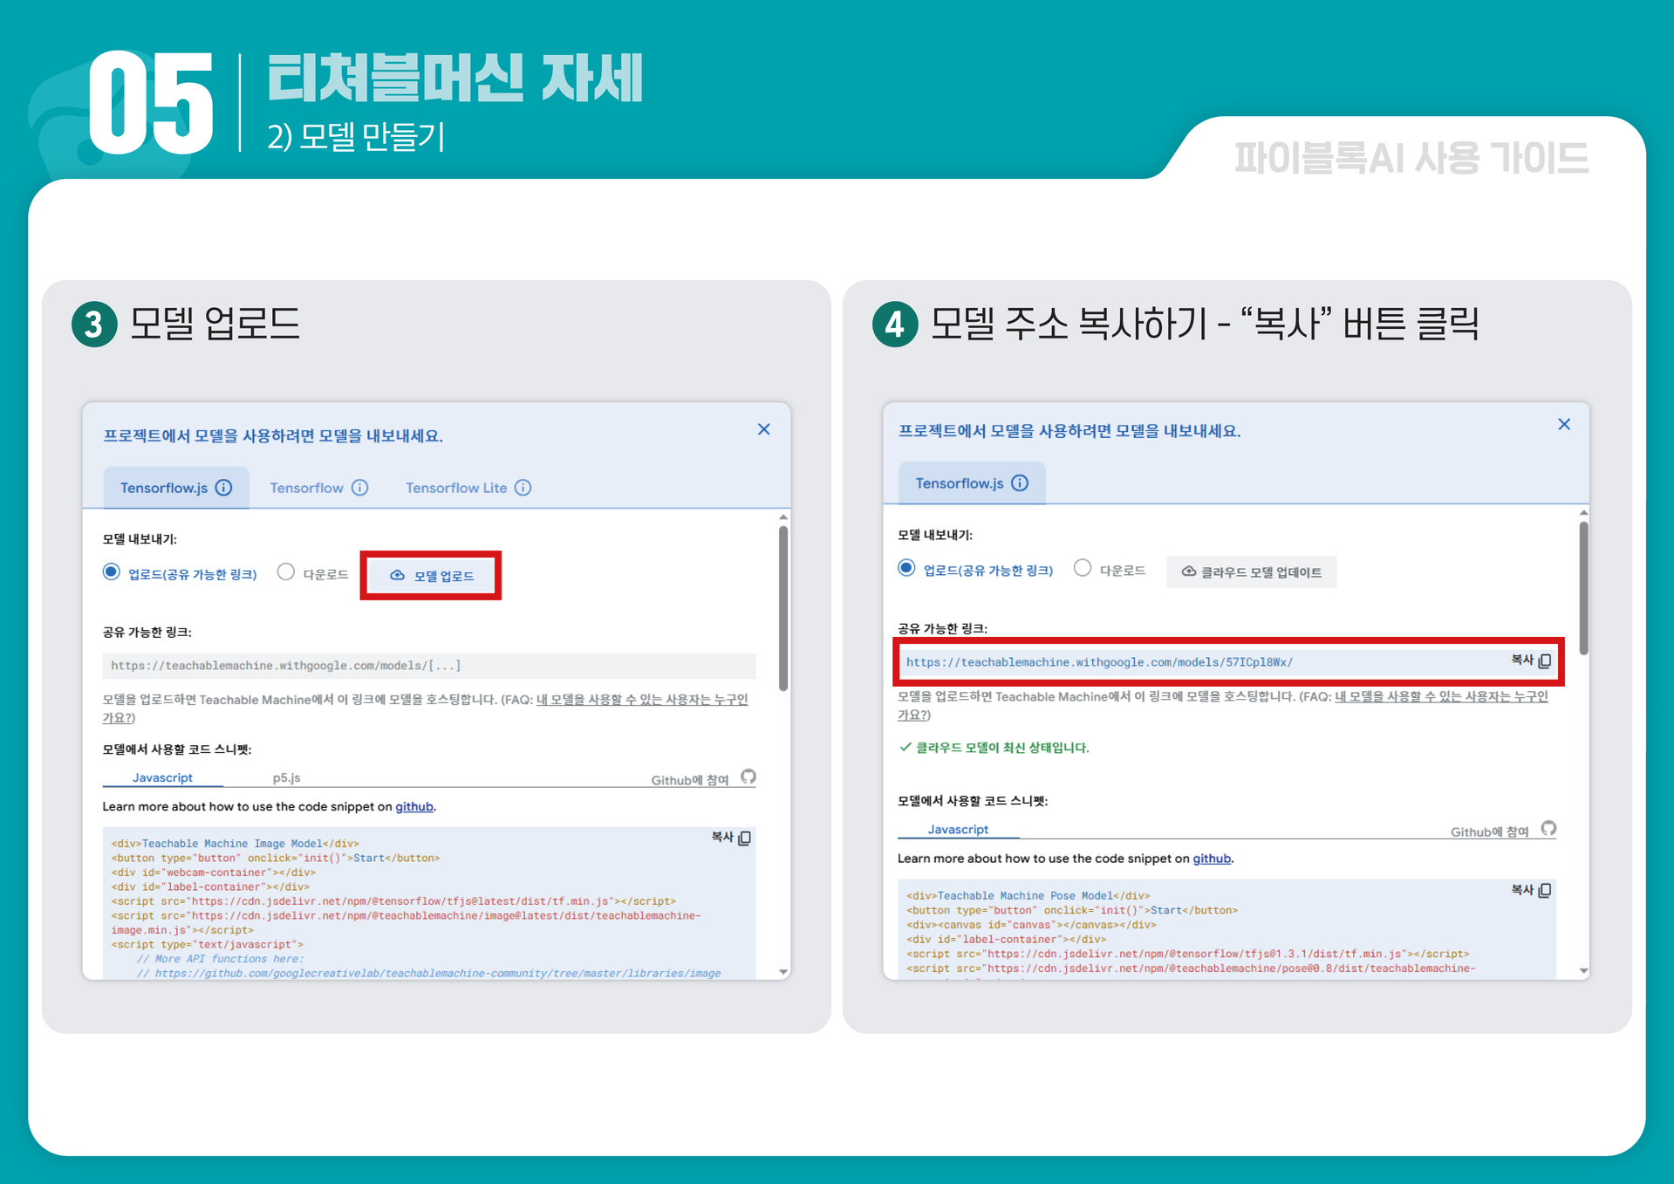This screenshot has width=1674, height=1184.
Task: Switch to Tensorflow.js tab in left dialog
Action: click(x=176, y=488)
